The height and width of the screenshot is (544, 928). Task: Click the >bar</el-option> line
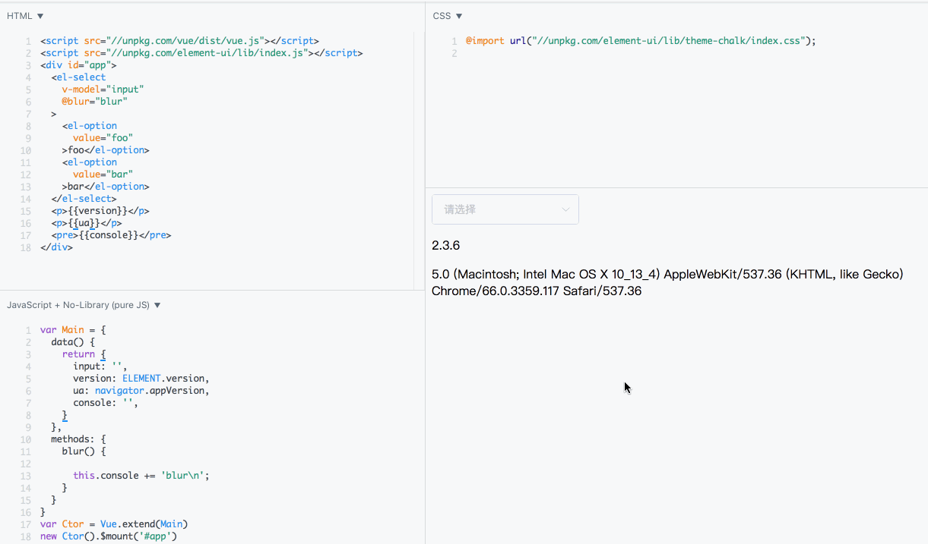(x=106, y=187)
